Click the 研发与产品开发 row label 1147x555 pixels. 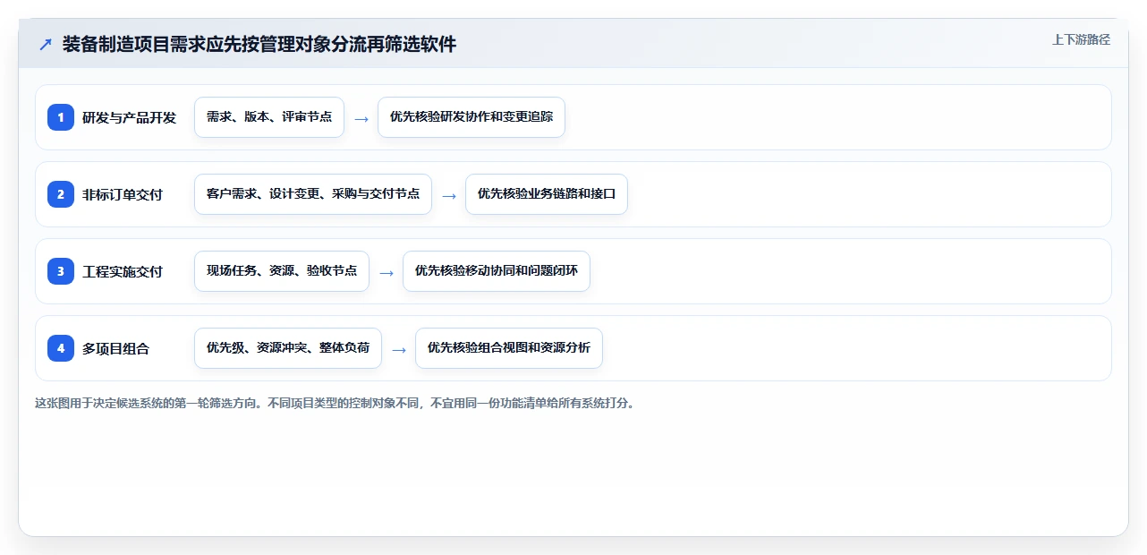130,117
